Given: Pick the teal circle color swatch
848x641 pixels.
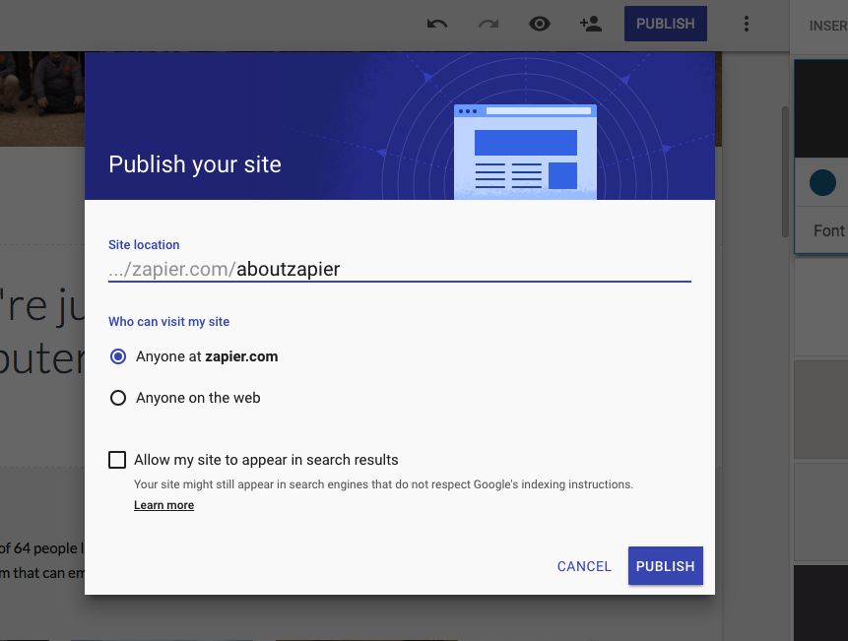Looking at the screenshot, I should tap(822, 182).
